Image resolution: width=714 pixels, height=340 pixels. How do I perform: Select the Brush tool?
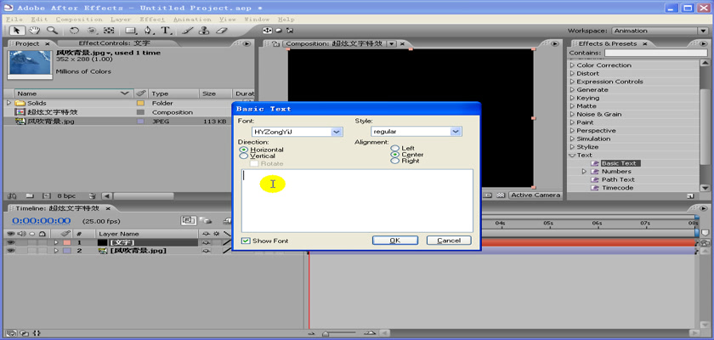coord(187,31)
